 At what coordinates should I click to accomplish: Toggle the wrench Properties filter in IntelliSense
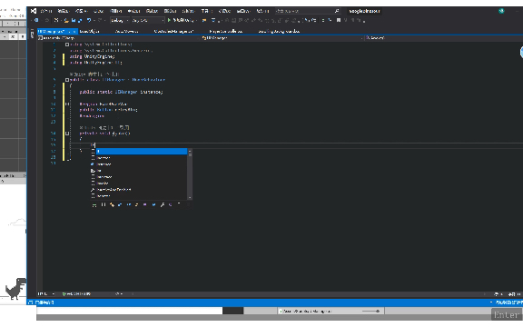click(x=163, y=204)
